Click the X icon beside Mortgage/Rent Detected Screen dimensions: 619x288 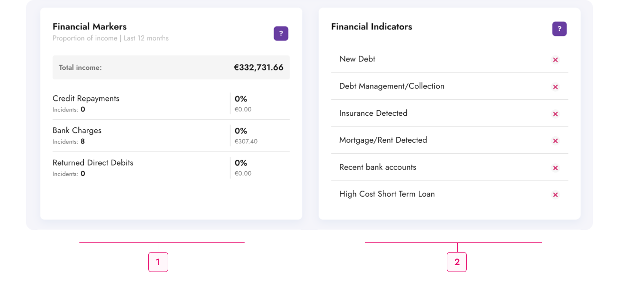[555, 141]
